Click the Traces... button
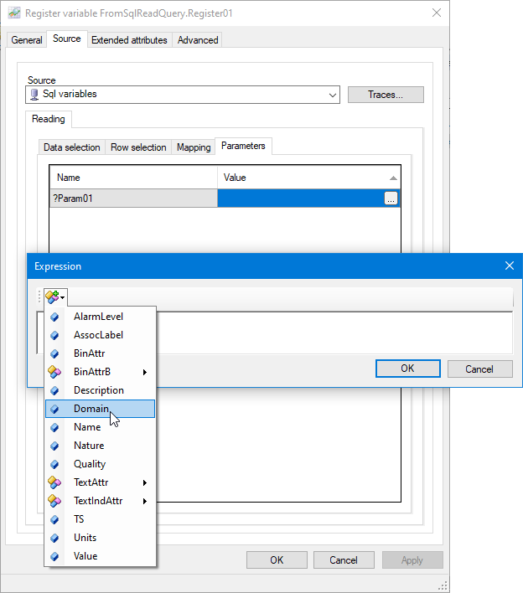The image size is (523, 593). point(386,95)
